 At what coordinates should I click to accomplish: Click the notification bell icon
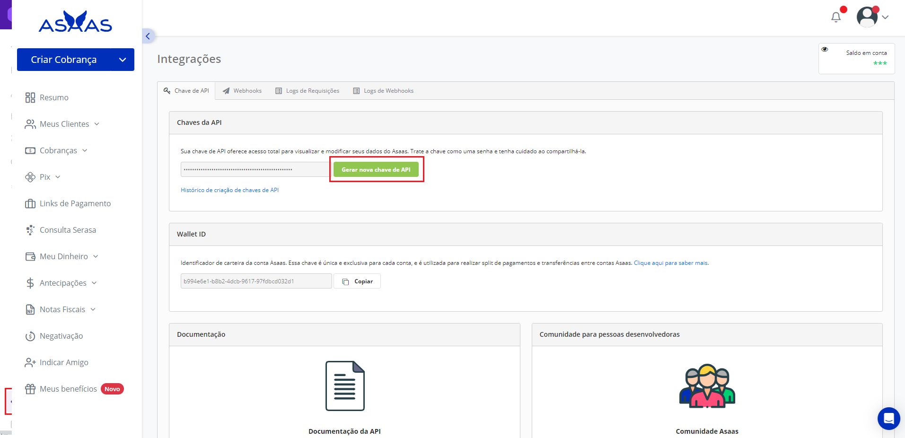[836, 18]
